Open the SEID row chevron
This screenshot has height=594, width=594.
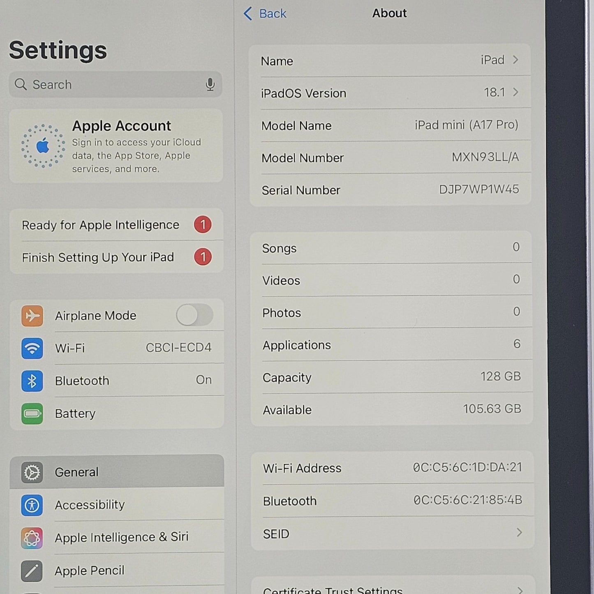519,533
